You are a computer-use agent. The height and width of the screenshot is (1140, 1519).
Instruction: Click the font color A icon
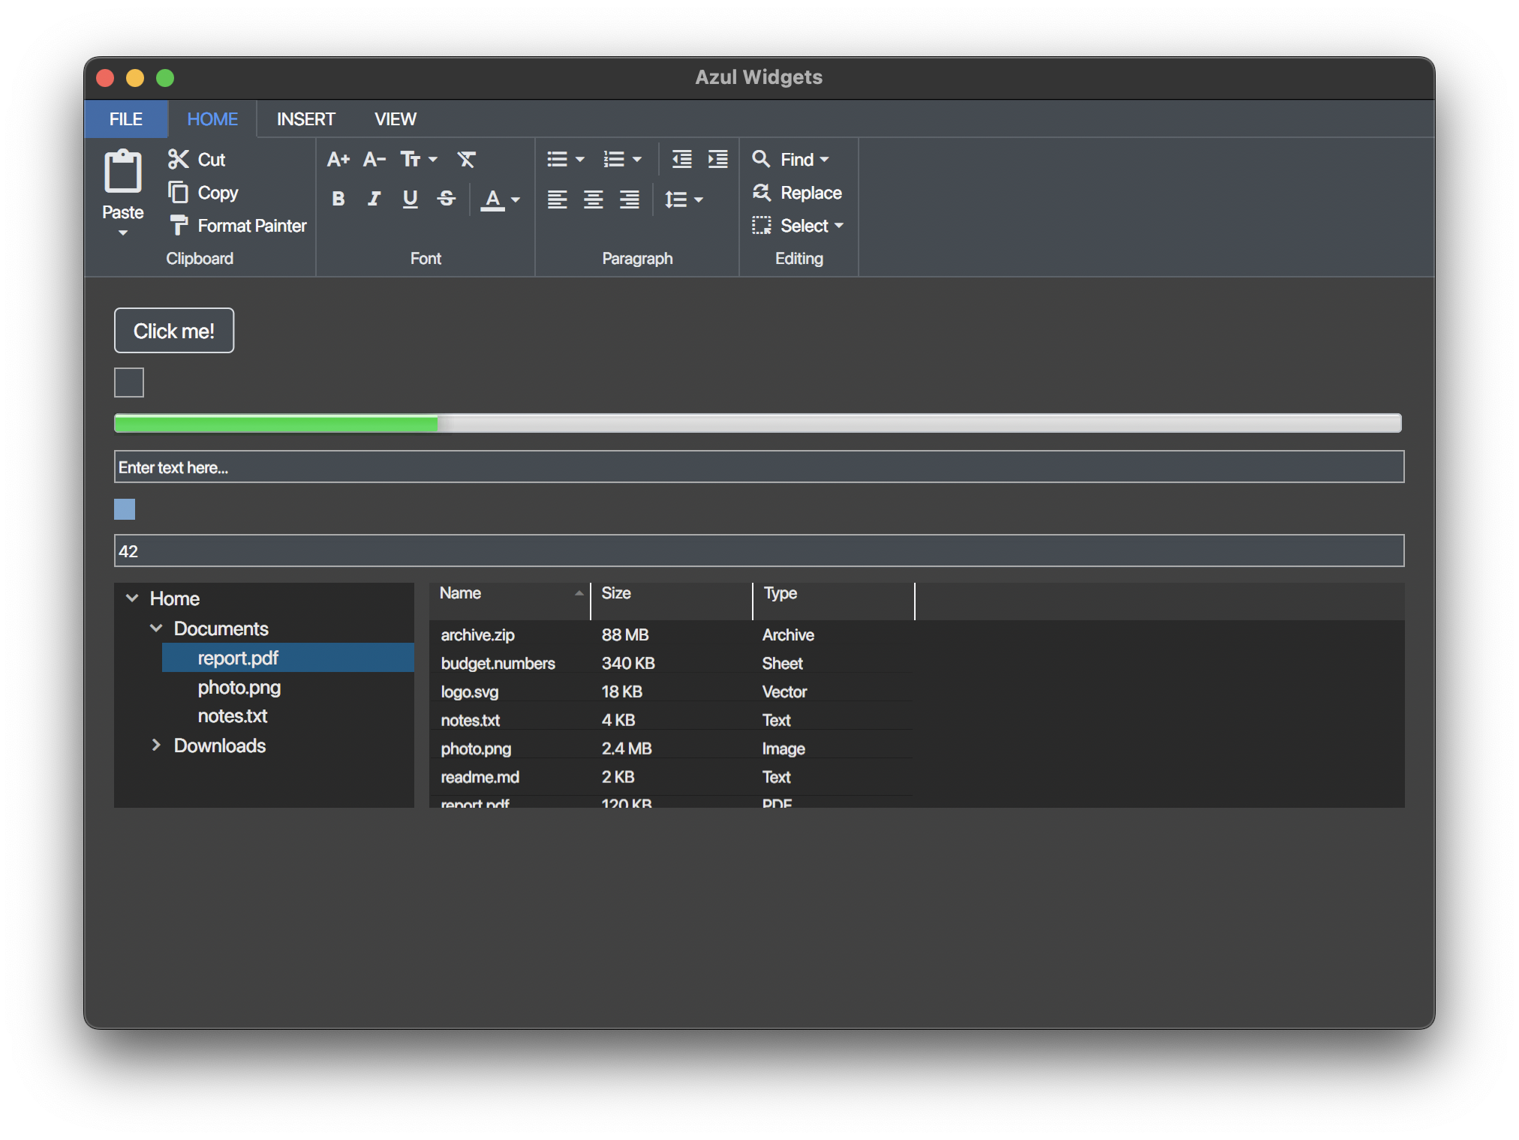pos(492,199)
